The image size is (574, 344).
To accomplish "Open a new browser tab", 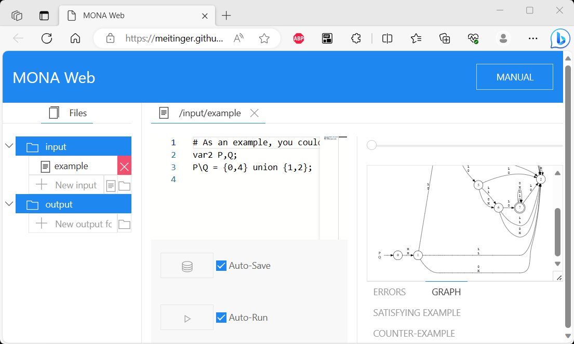I will (226, 16).
